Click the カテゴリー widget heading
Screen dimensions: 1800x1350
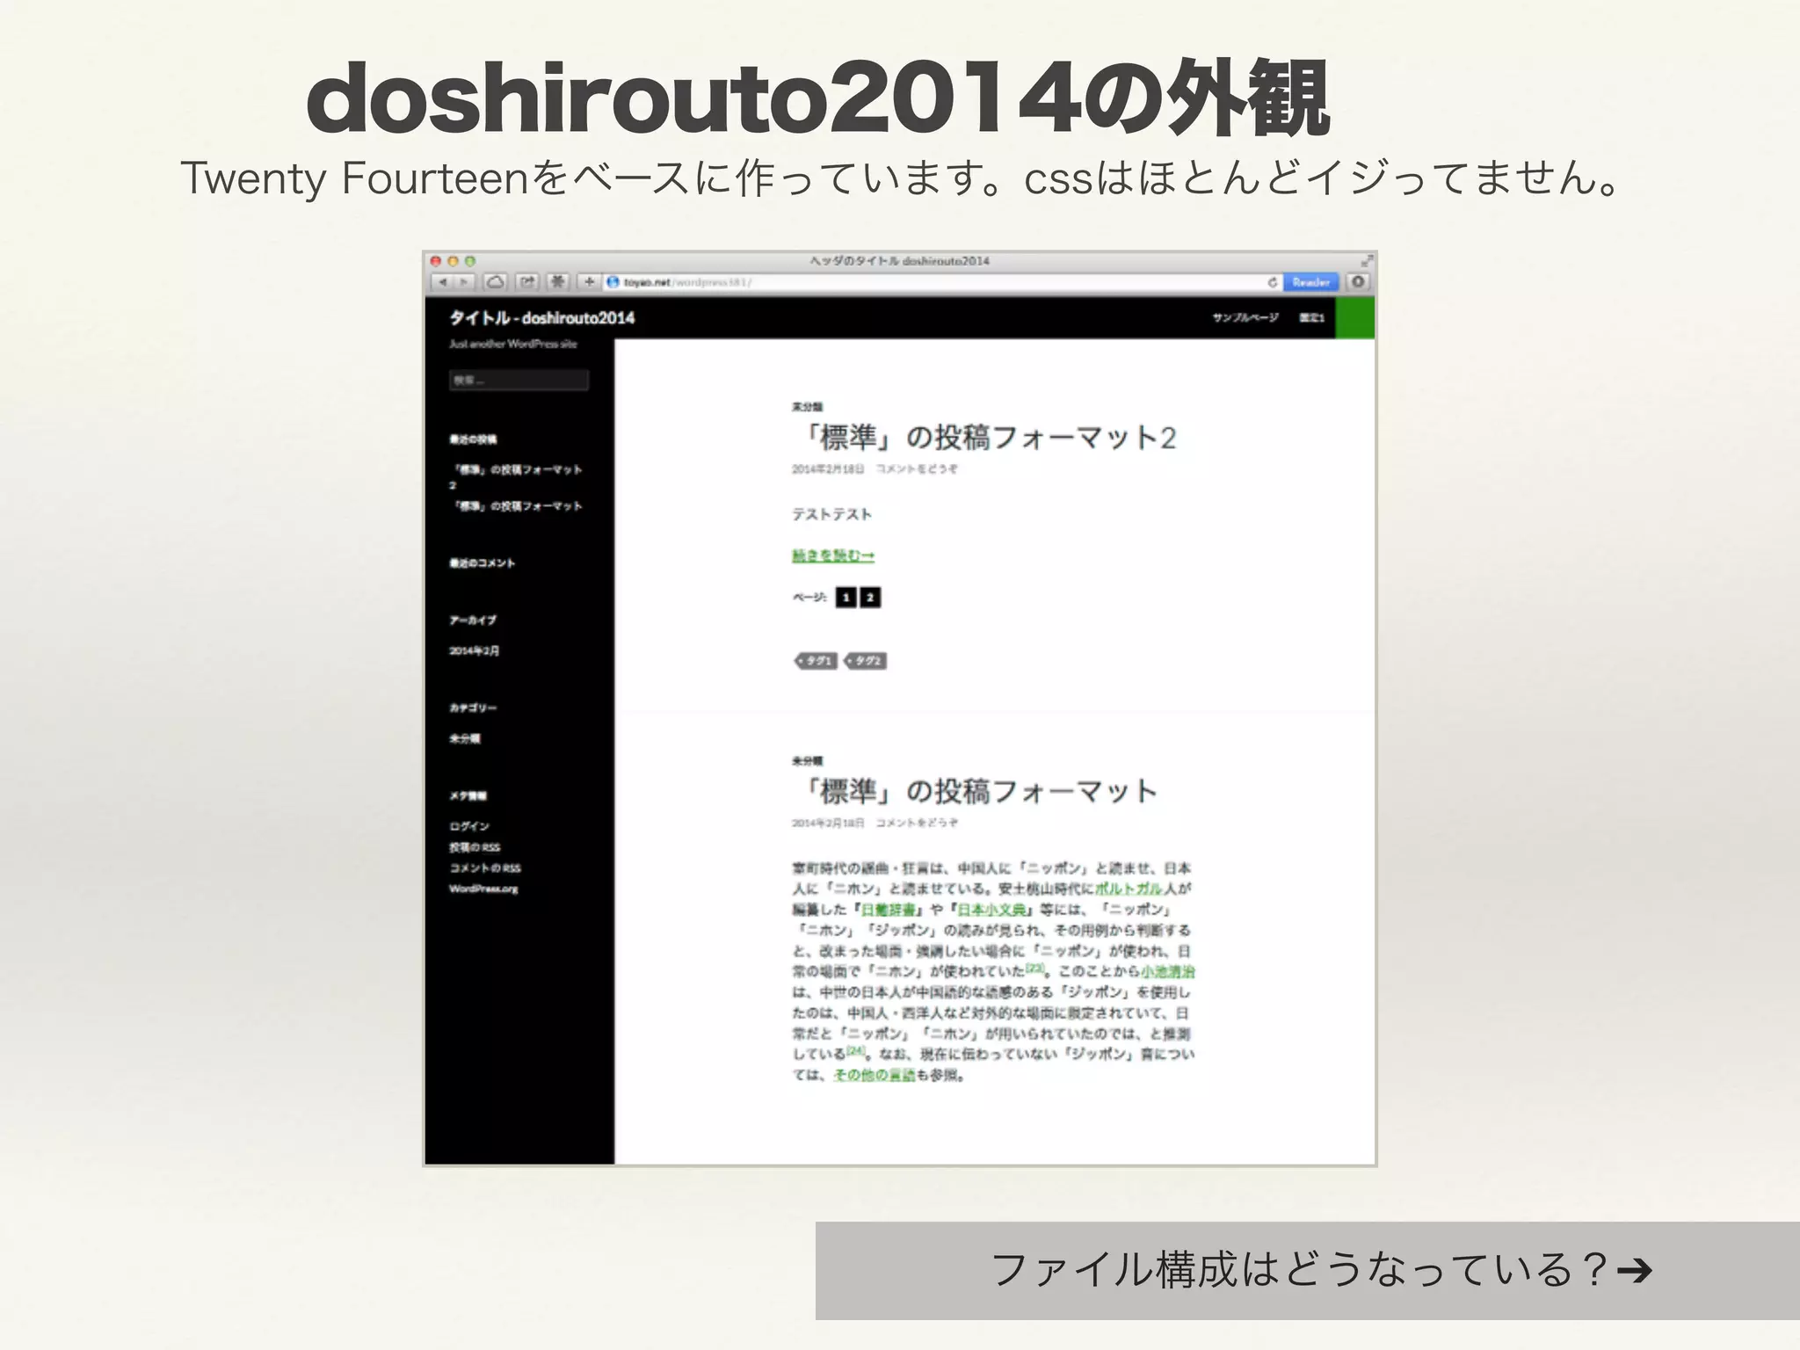pos(473,708)
